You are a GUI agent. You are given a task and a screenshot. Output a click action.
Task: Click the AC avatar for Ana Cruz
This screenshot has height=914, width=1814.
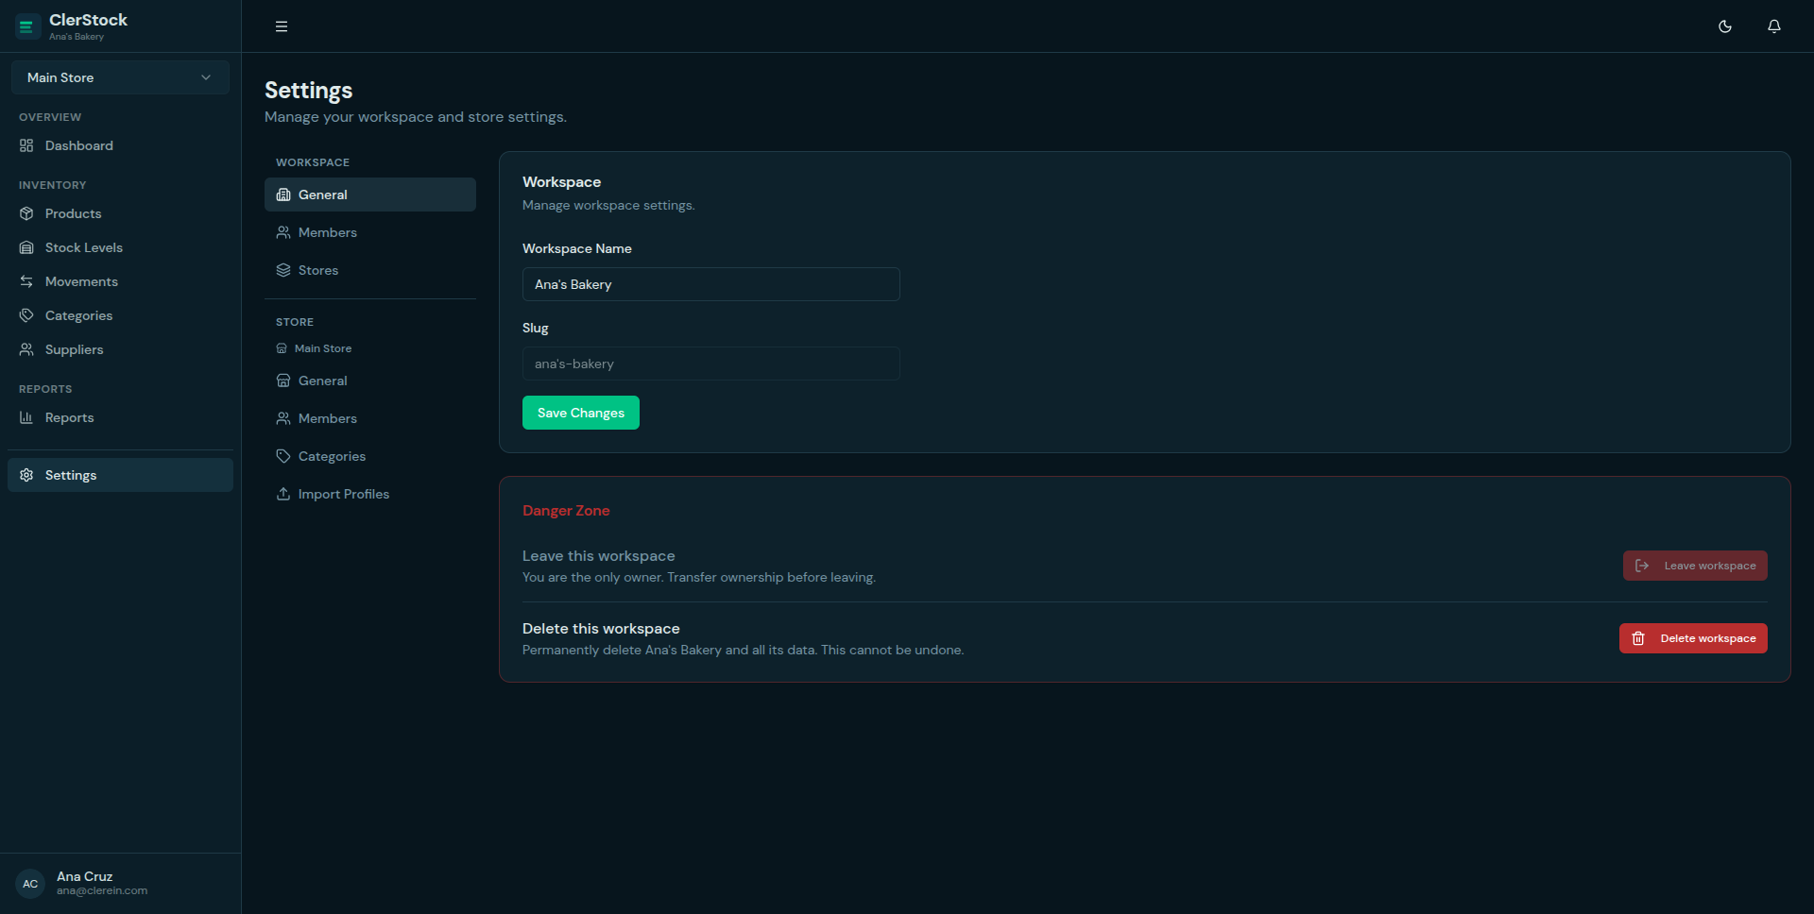click(29, 884)
